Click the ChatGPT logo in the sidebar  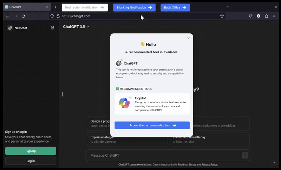[x=10, y=28]
